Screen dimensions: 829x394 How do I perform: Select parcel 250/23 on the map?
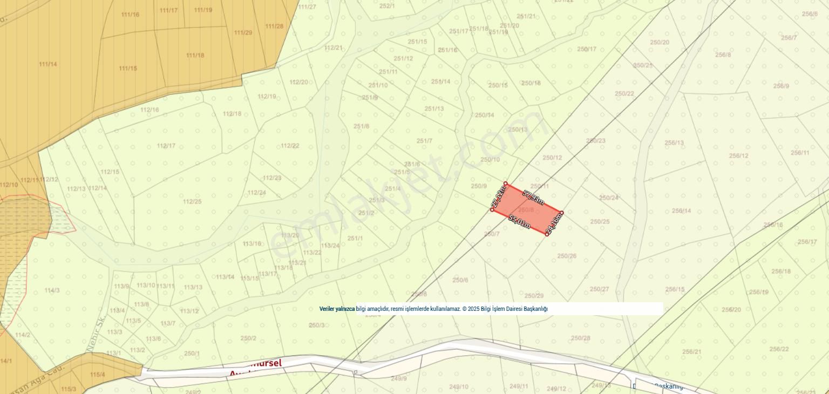(x=595, y=141)
